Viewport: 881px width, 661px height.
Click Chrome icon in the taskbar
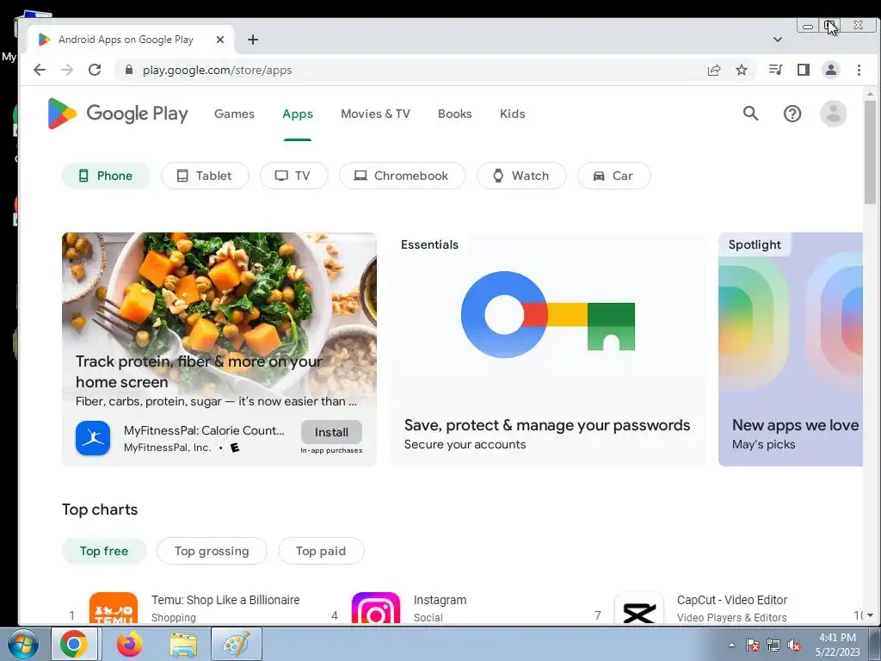click(75, 644)
